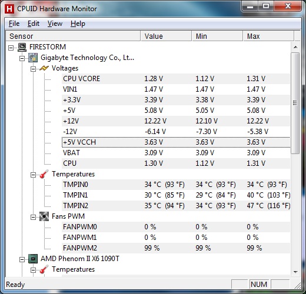The image size is (306, 294).
Task: Open the Help menu
Action: pos(78,24)
